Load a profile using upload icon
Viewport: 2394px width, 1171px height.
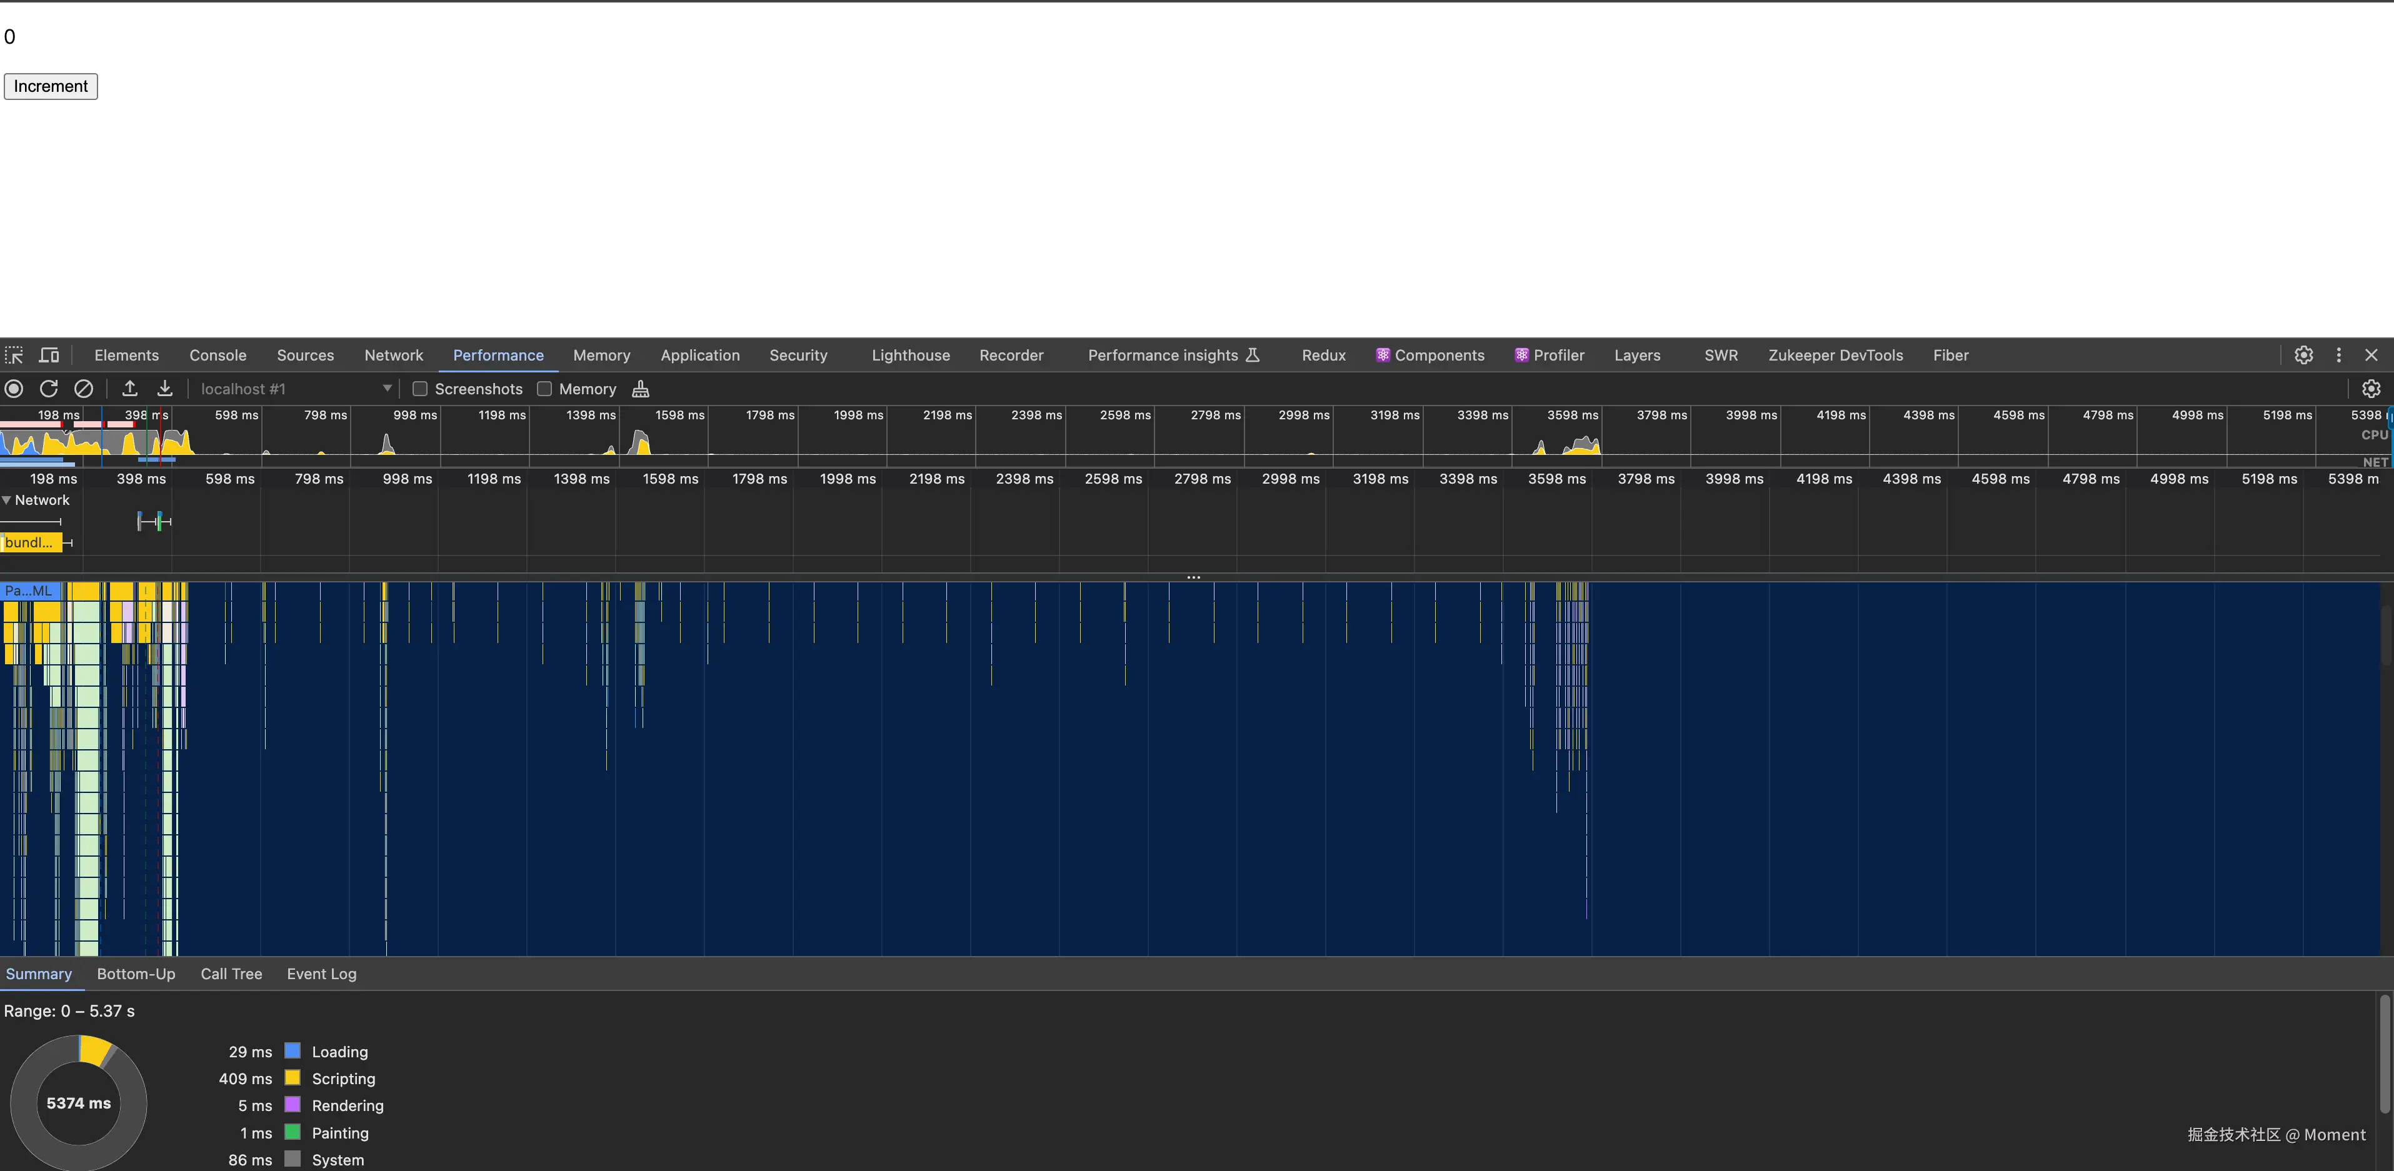130,389
